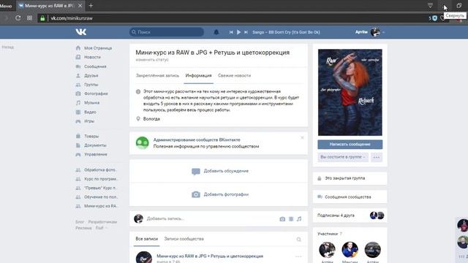
Task: Close the Мини-курс из RAW tab
Action: 80,5
